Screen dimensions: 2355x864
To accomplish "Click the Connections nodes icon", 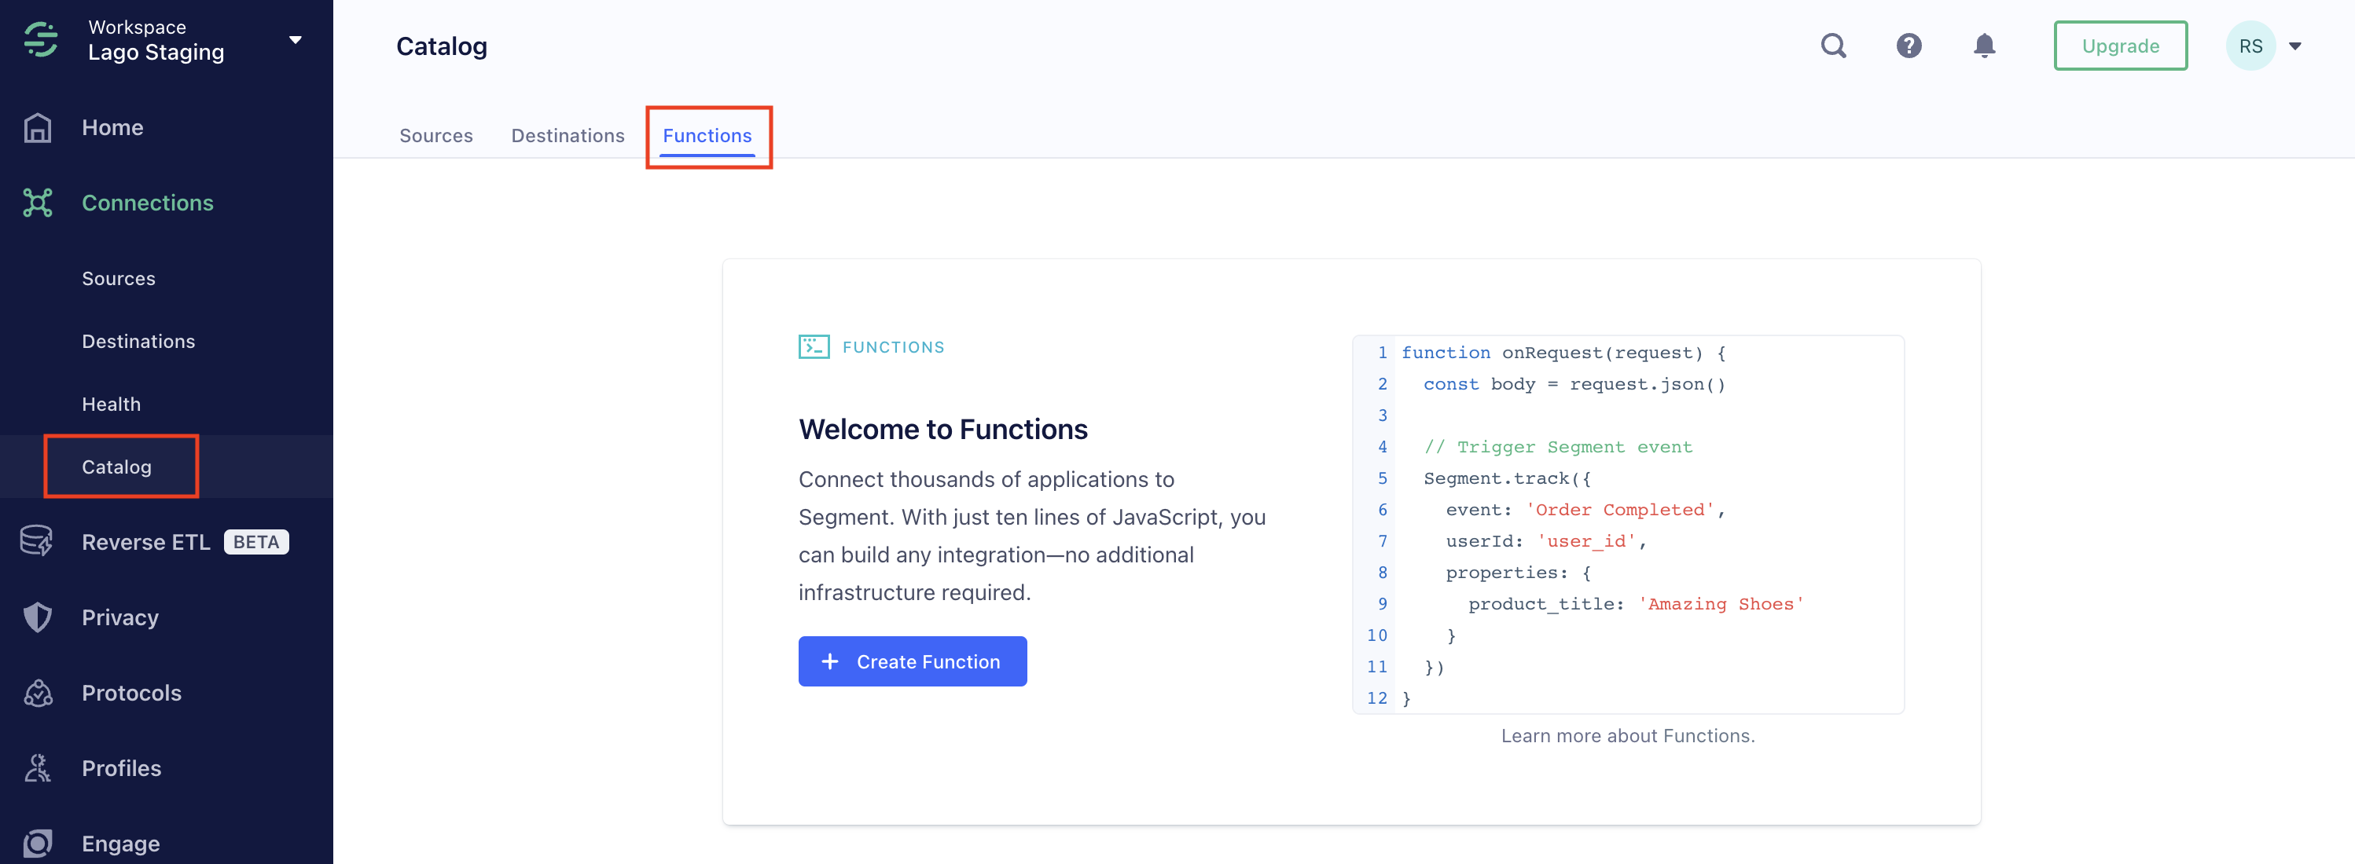I will tap(38, 203).
